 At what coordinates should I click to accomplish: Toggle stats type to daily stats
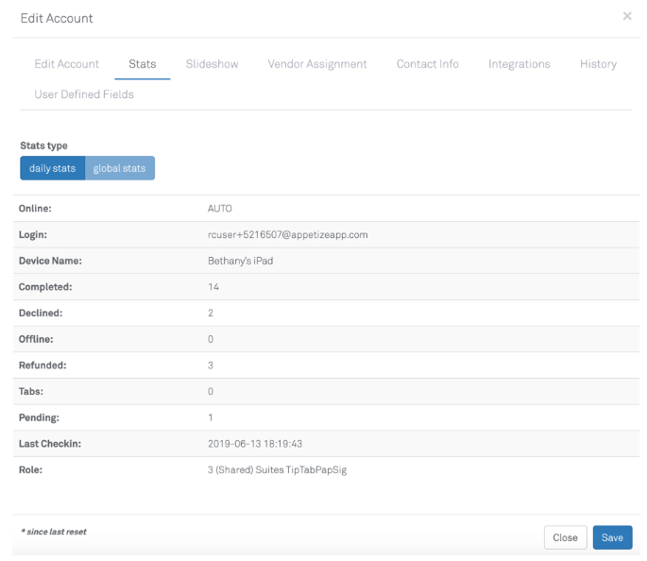point(52,168)
